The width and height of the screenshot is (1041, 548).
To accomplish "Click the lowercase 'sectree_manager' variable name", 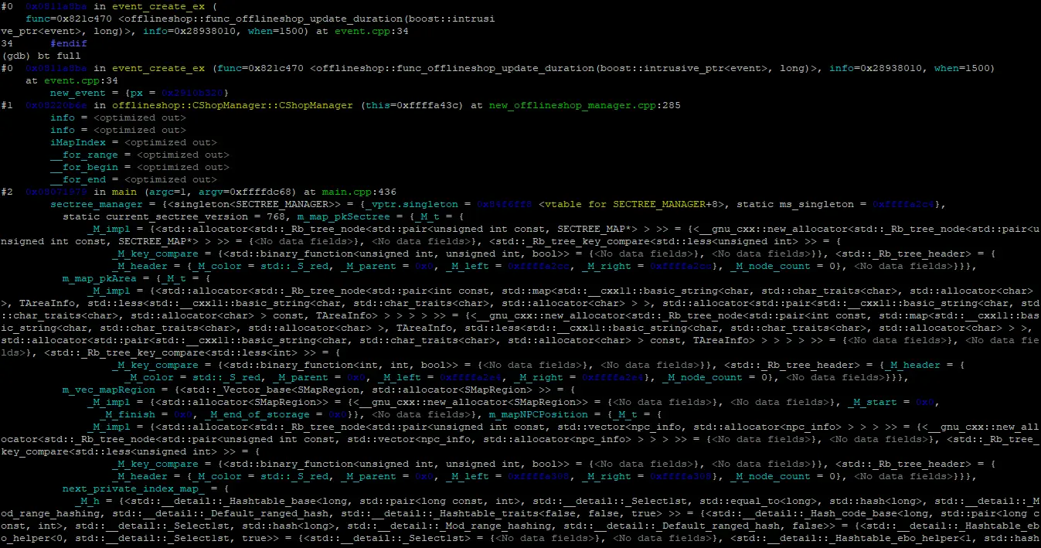I will 97,204.
